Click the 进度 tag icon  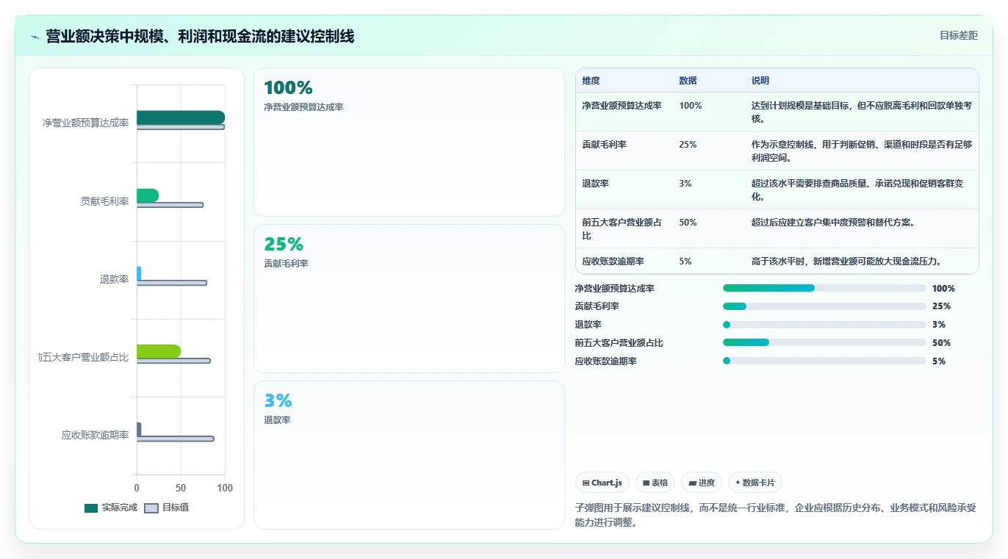pos(691,483)
